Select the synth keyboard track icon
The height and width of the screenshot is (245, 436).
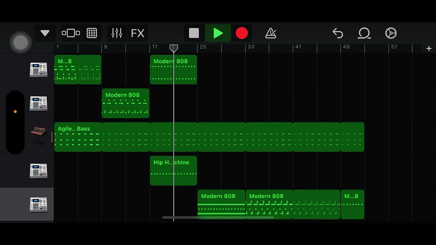[x=38, y=135]
